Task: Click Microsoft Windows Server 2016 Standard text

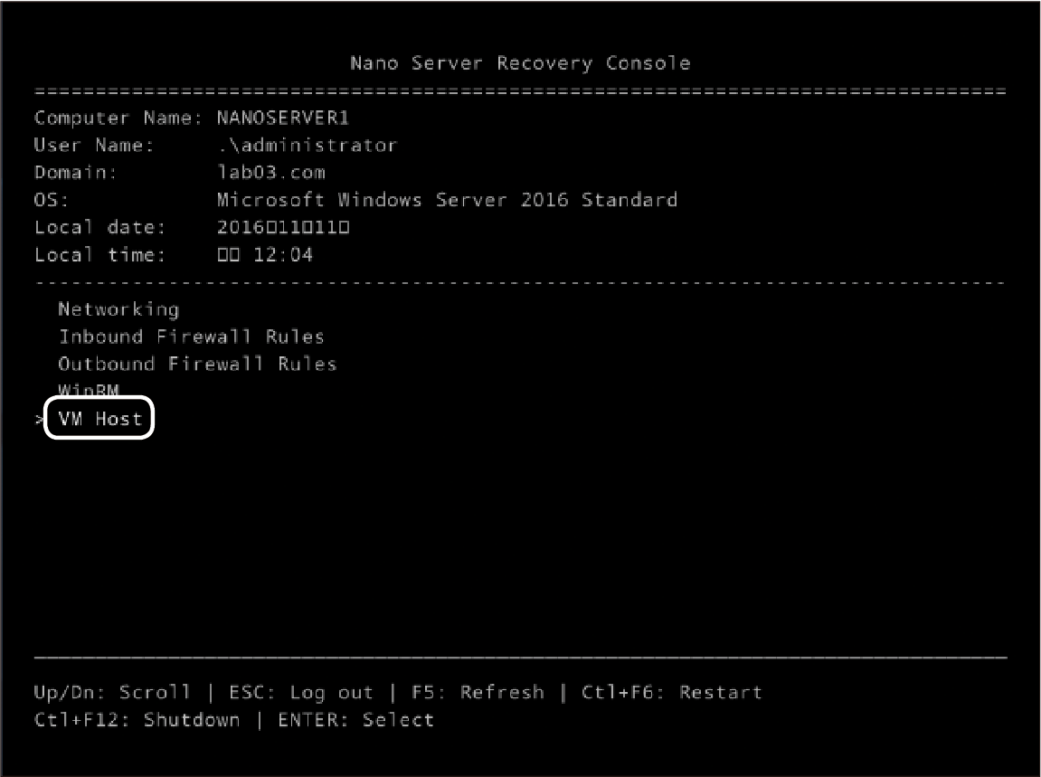Action: pyautogui.click(x=447, y=200)
